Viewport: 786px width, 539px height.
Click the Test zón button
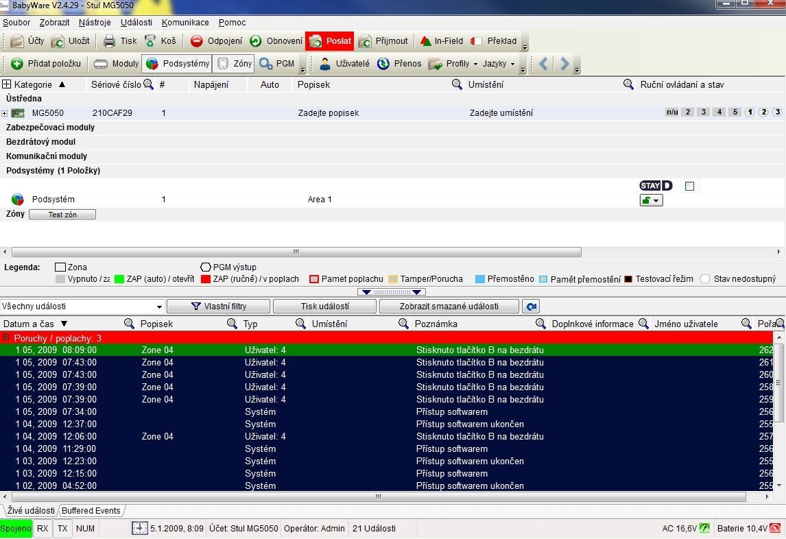(62, 215)
